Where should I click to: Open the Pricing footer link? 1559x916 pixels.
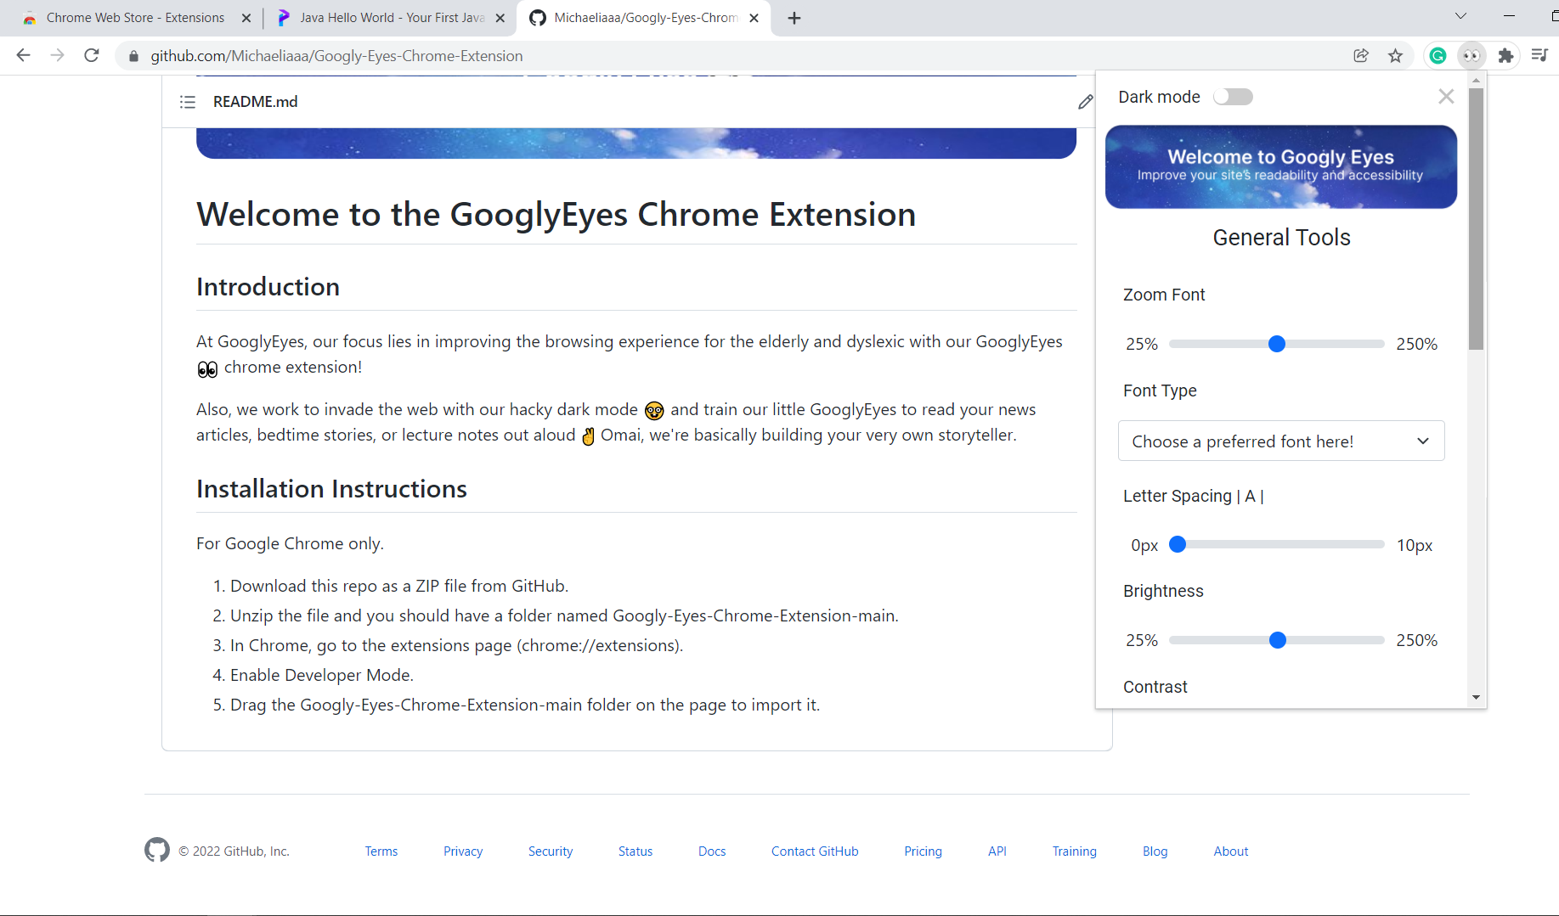click(x=923, y=851)
